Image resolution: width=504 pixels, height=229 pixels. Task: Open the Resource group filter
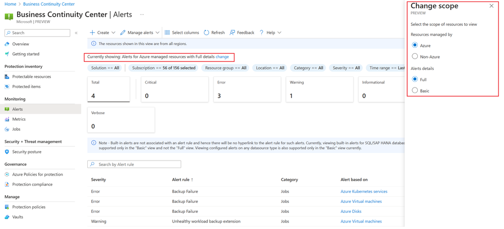(226, 68)
